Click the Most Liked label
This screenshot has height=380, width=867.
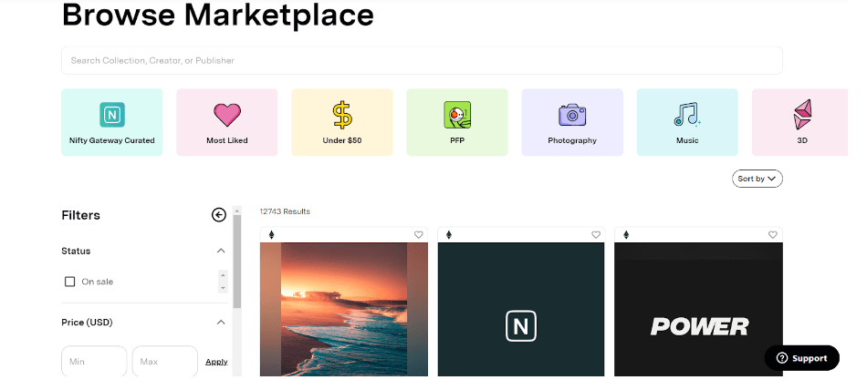[x=227, y=140]
